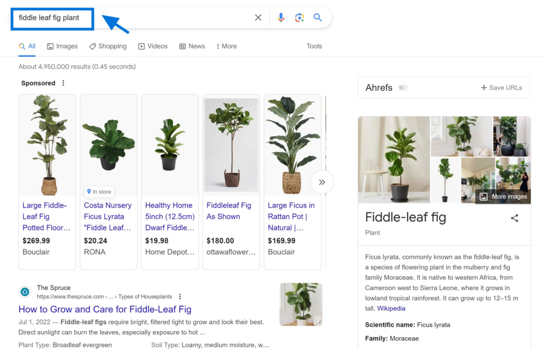This screenshot has width=542, height=349.
Task: Click the In store location badge
Action: pyautogui.click(x=98, y=191)
